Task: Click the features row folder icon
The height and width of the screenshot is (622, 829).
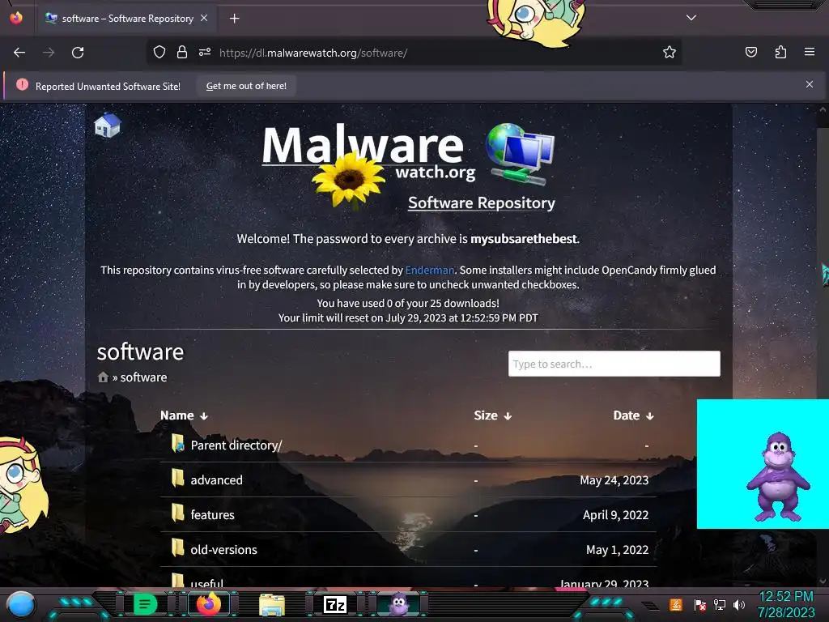Action: (177, 513)
